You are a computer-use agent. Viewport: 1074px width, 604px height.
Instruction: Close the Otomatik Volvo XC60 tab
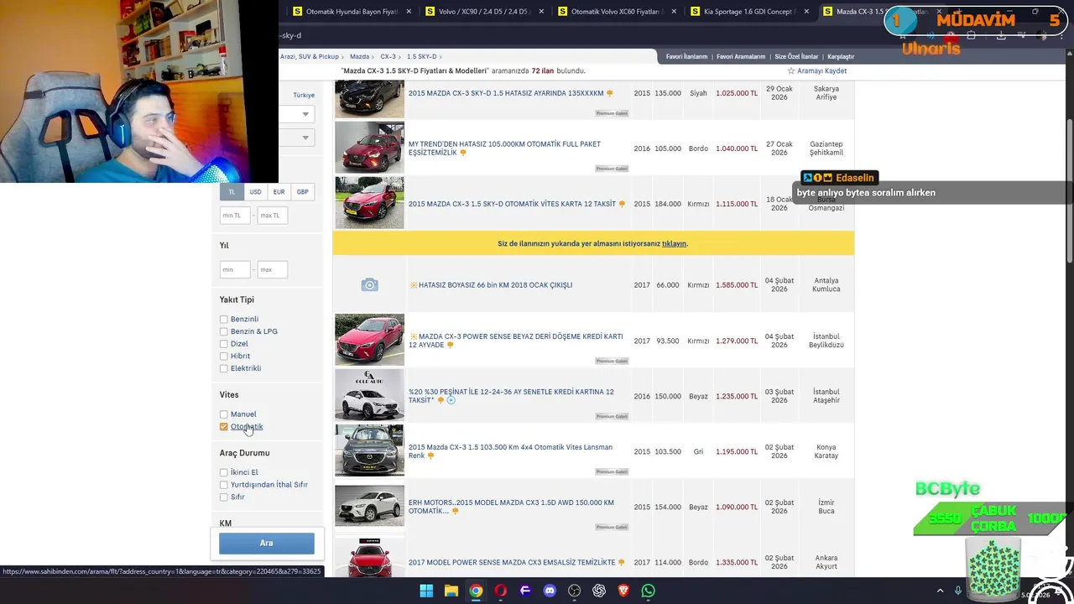coord(674,12)
